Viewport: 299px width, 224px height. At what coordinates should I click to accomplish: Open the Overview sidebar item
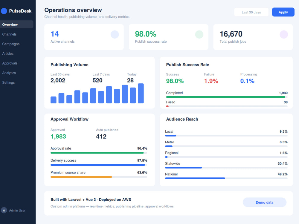[x=16, y=24]
